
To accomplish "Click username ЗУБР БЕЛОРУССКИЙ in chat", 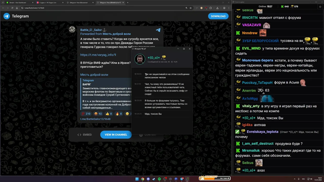I will coord(260,41).
